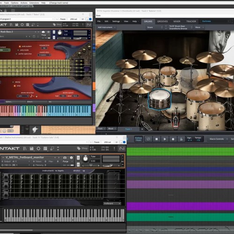Open Actions menu in REAPER menu bar
Viewport: 234px width, 234px height.
click(24, 3)
